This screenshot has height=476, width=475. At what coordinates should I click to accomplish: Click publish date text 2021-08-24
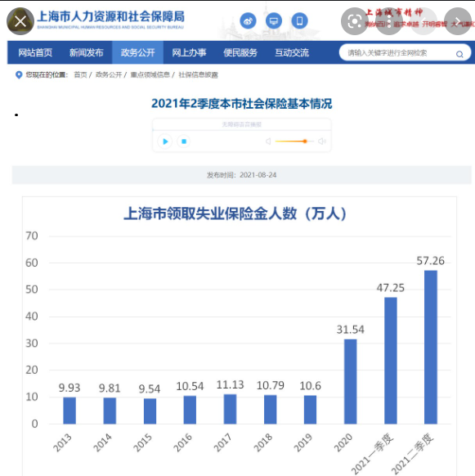tap(258, 175)
